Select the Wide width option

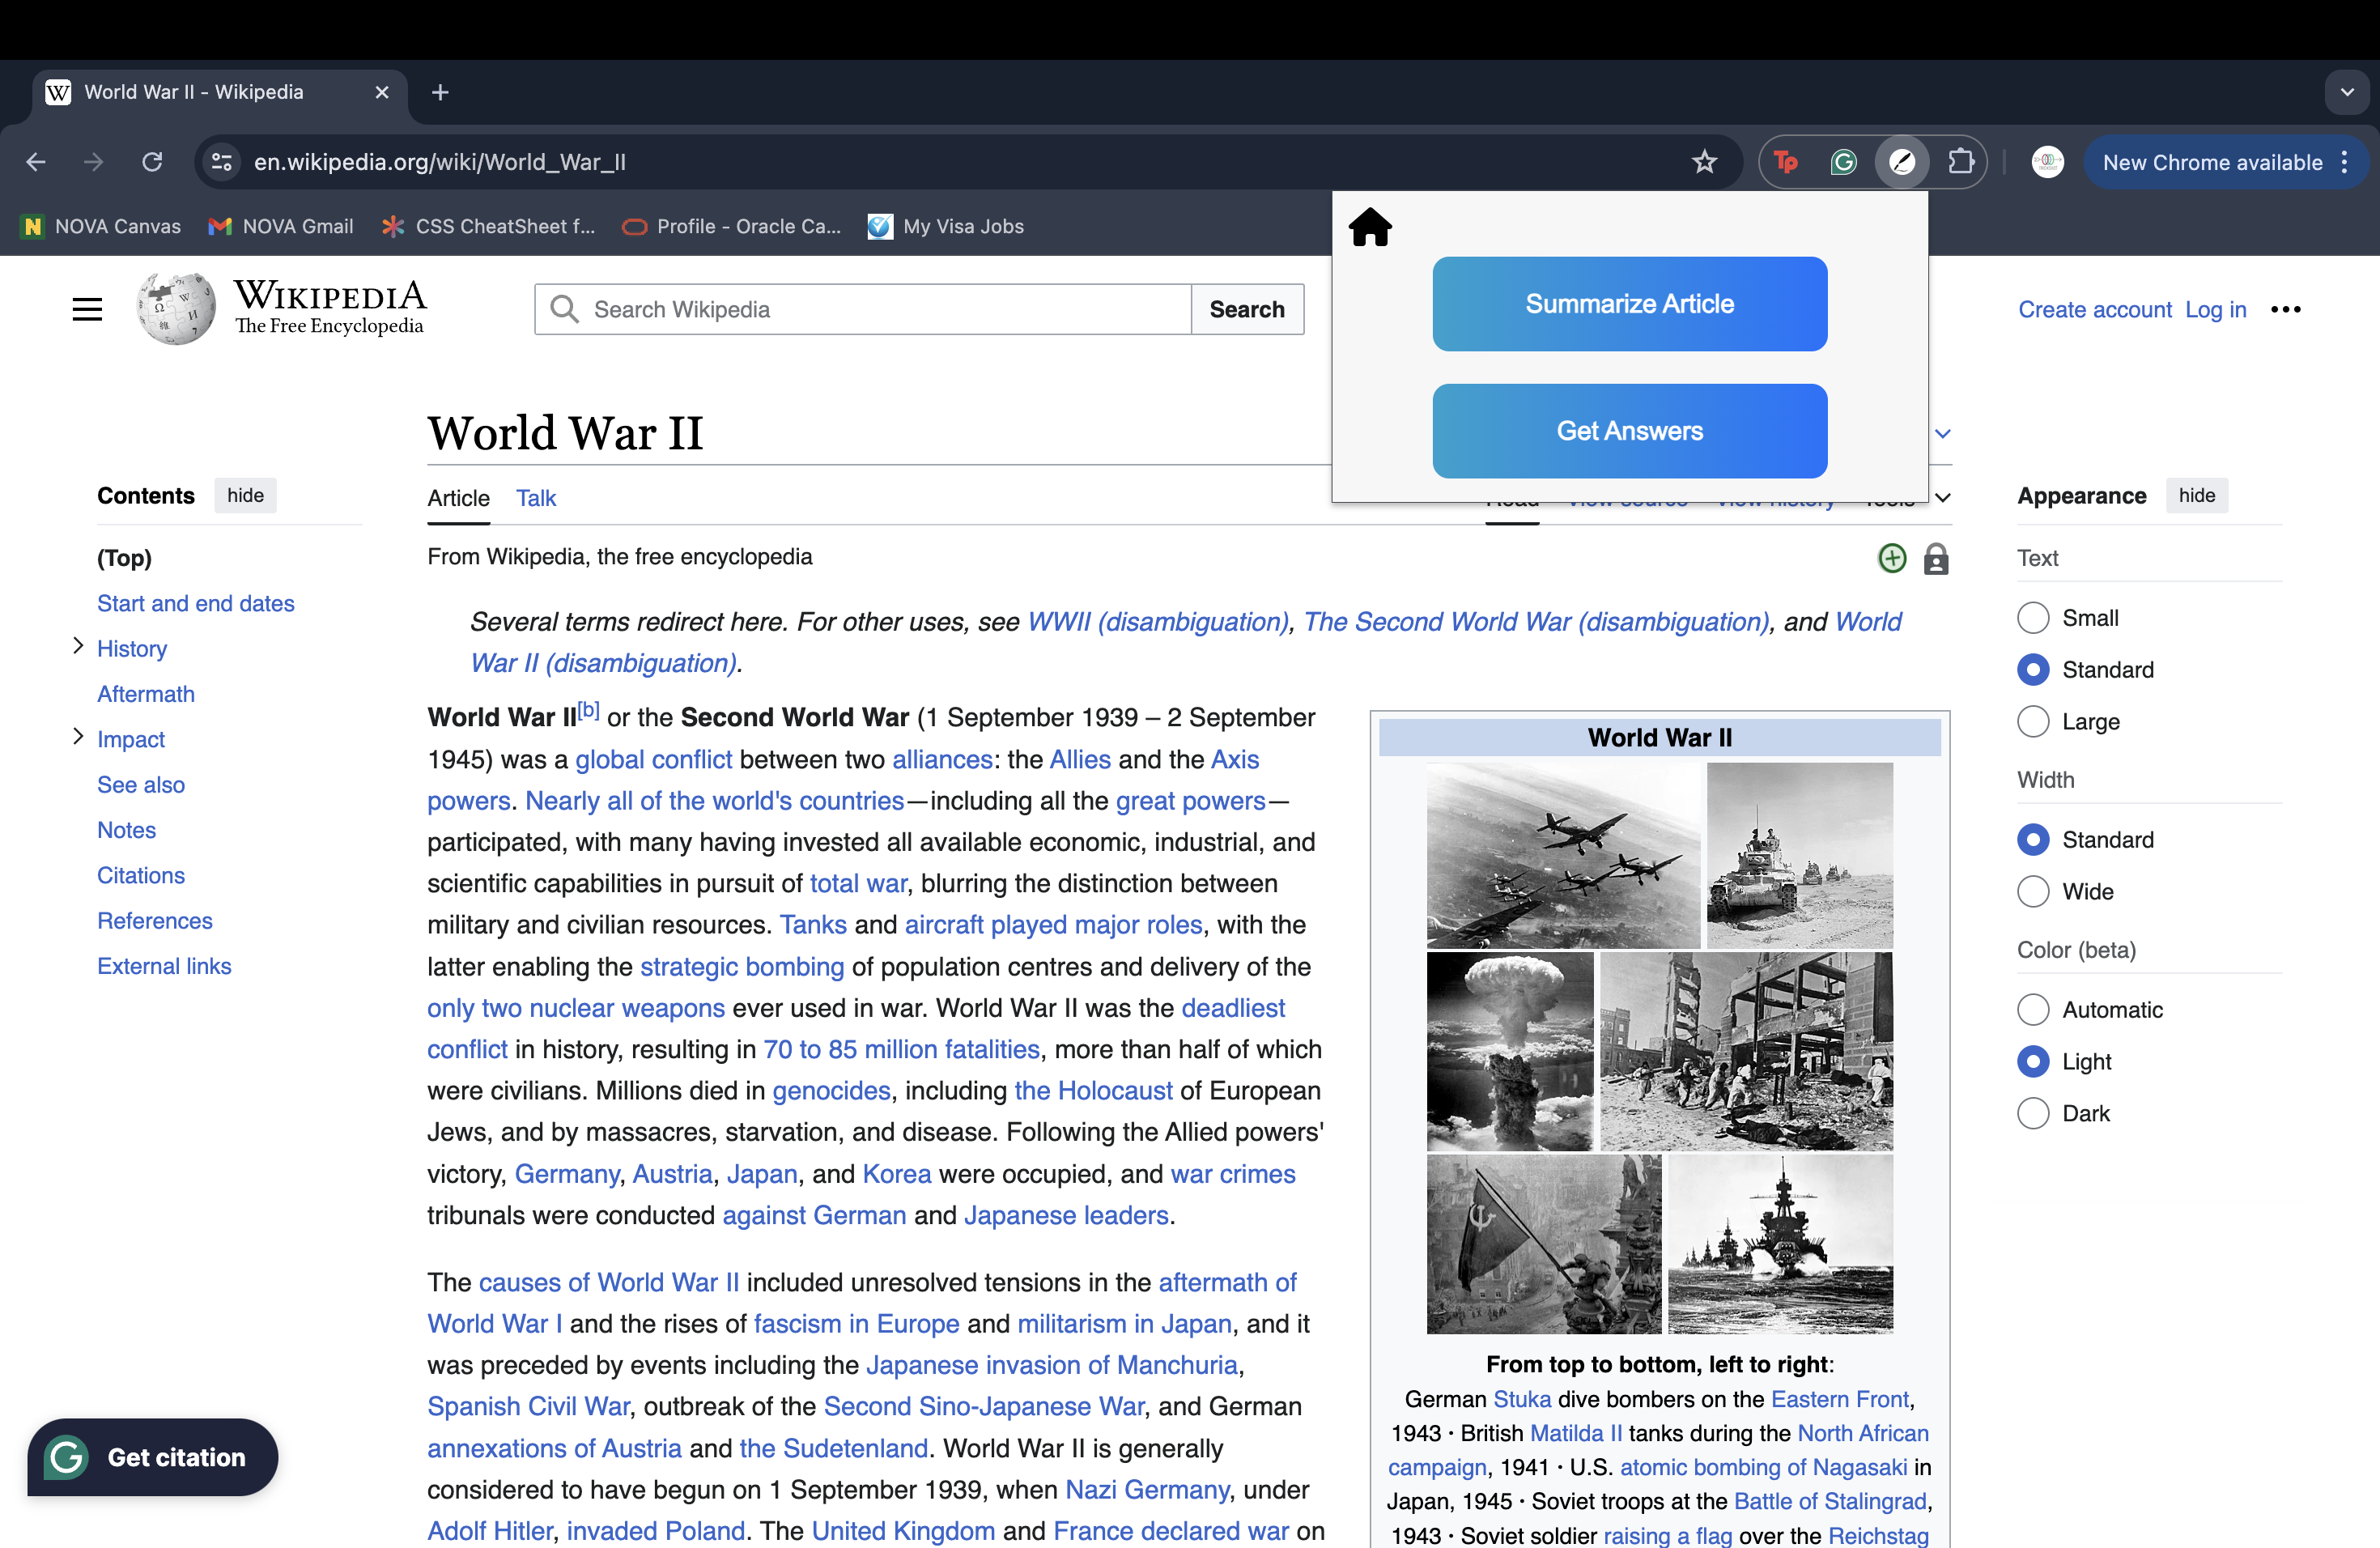[2032, 892]
